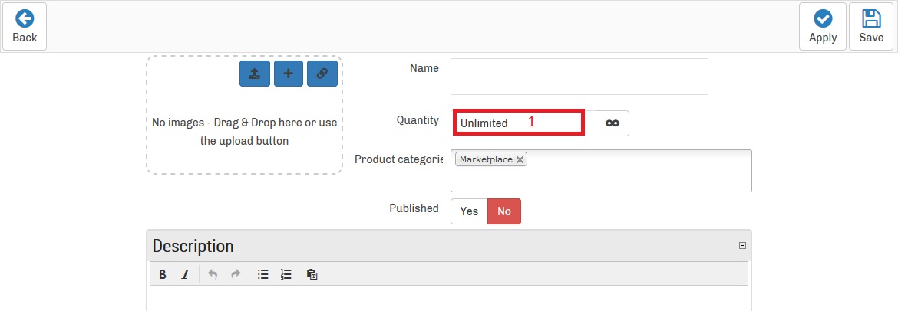
Task: Click the Back arrow button
Action: point(25,27)
